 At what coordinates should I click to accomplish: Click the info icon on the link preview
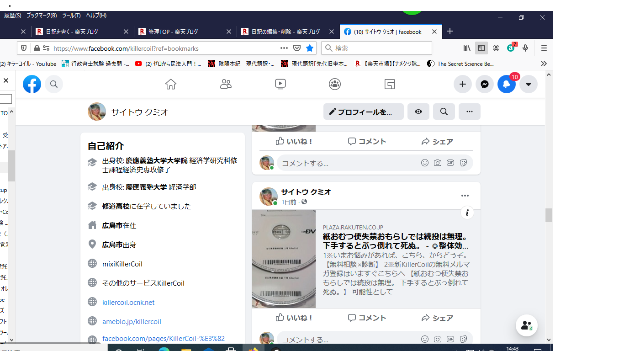(x=467, y=213)
